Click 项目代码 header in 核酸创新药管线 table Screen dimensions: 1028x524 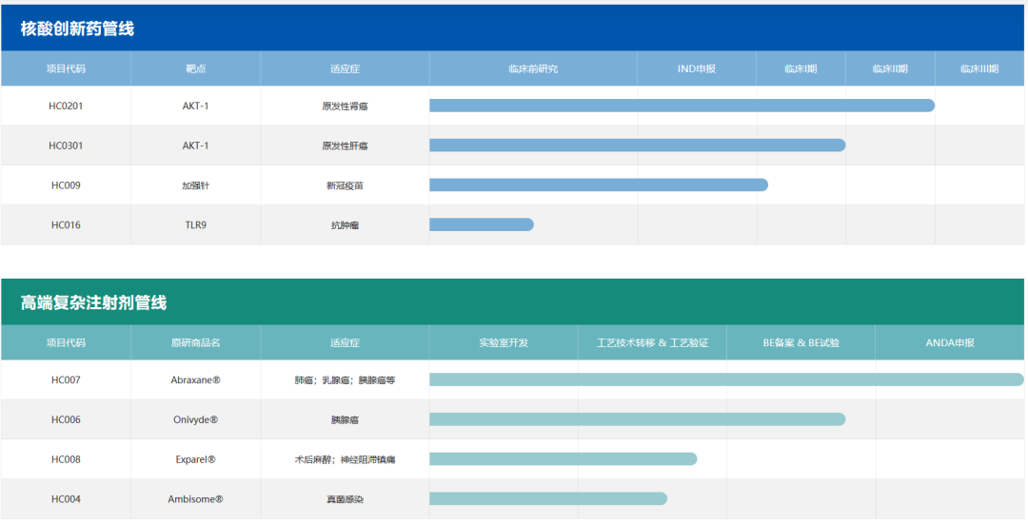pyautogui.click(x=66, y=68)
